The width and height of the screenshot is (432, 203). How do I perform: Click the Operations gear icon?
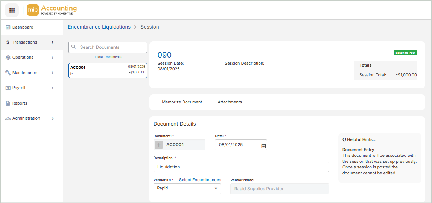[8, 58]
